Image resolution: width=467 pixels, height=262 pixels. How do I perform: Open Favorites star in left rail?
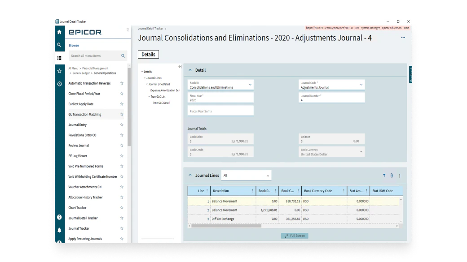click(x=59, y=71)
